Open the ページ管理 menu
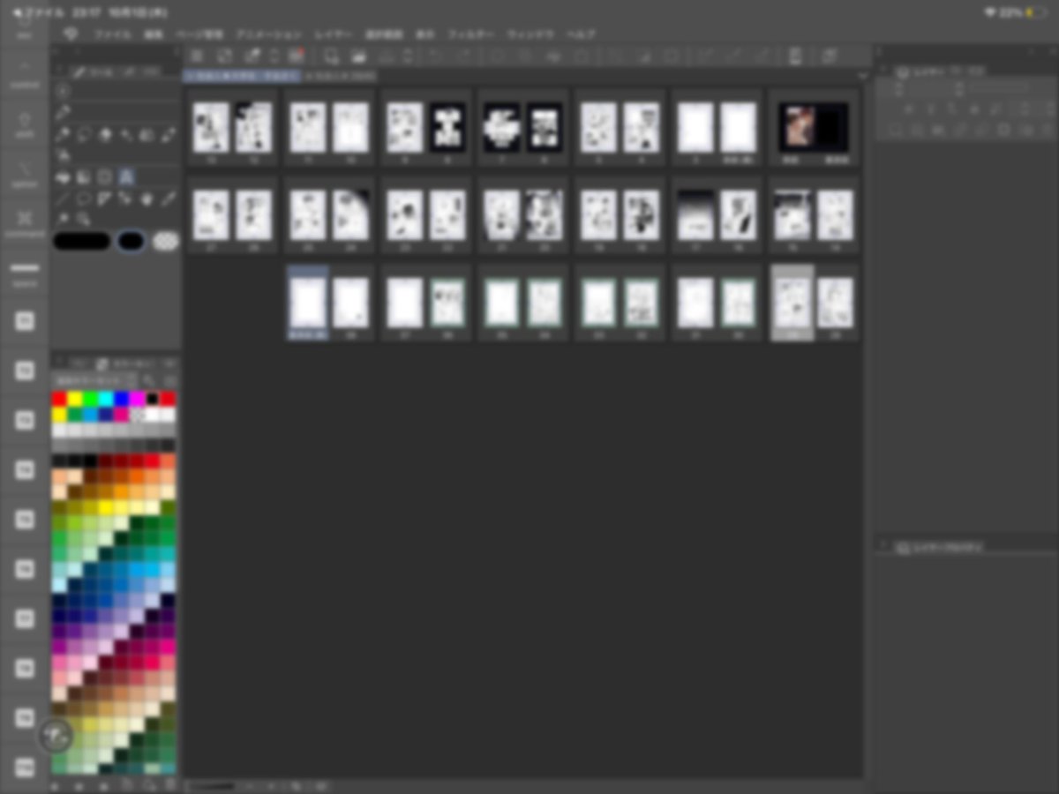Screen dimensions: 1059x794 click(x=199, y=34)
